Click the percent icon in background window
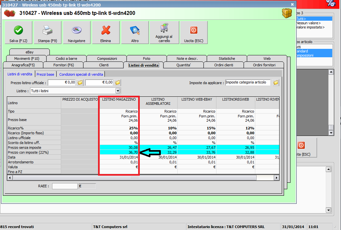Screen dimensions: 341x230 click(331, 3)
